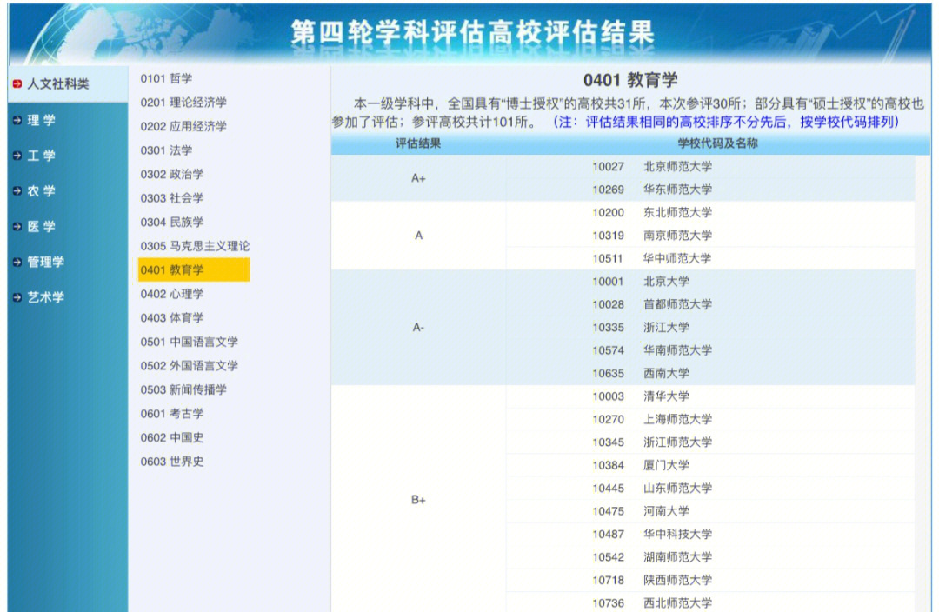Open discipline 0601 考古学
This screenshot has height=612, width=939.
coord(172,414)
